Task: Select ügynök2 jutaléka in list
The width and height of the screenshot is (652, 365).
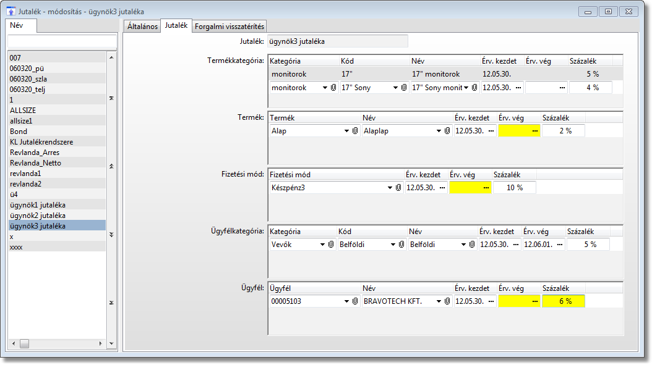Action: [x=57, y=216]
